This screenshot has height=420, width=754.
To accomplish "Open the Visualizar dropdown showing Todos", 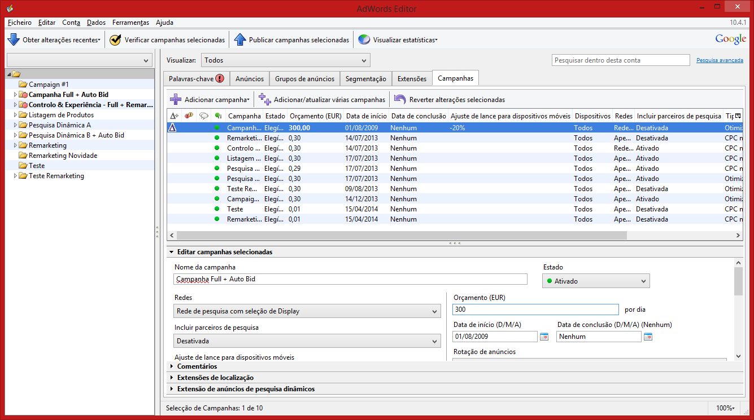I will point(285,60).
